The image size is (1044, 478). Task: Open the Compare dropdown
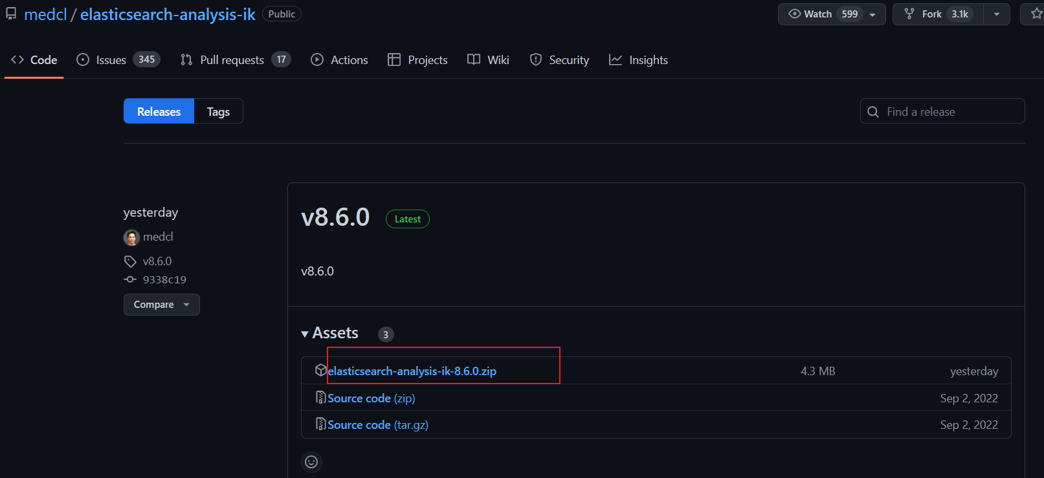[x=162, y=305]
